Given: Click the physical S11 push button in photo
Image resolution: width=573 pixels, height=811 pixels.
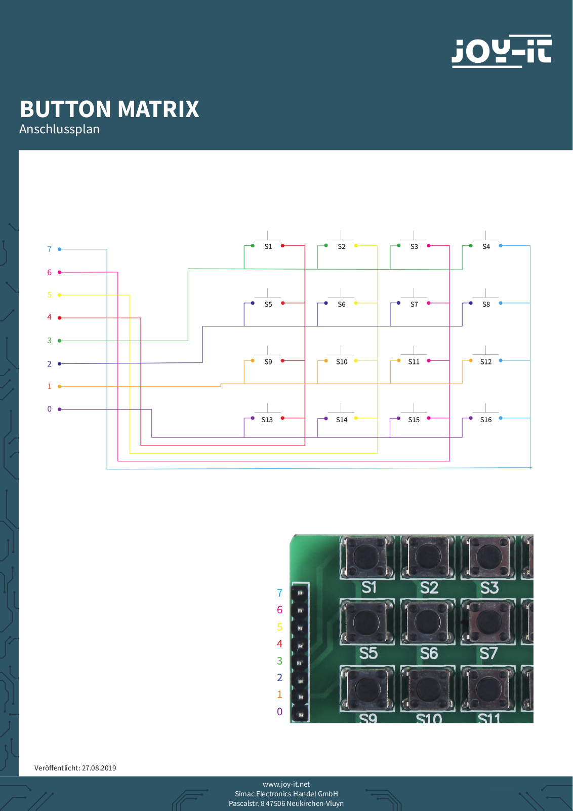Looking at the screenshot, I should [x=488, y=688].
